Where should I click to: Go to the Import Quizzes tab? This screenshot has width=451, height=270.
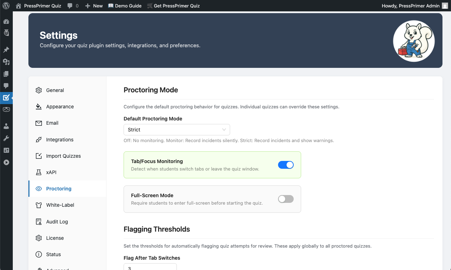click(67, 156)
